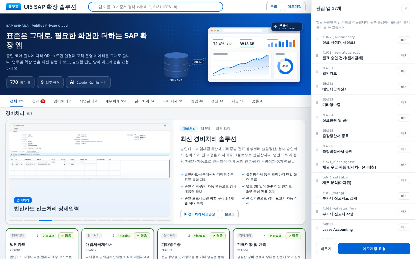Click the 경비처리 tag on the solution panel
Viewport: 415px width, 259px height.
(189, 129)
